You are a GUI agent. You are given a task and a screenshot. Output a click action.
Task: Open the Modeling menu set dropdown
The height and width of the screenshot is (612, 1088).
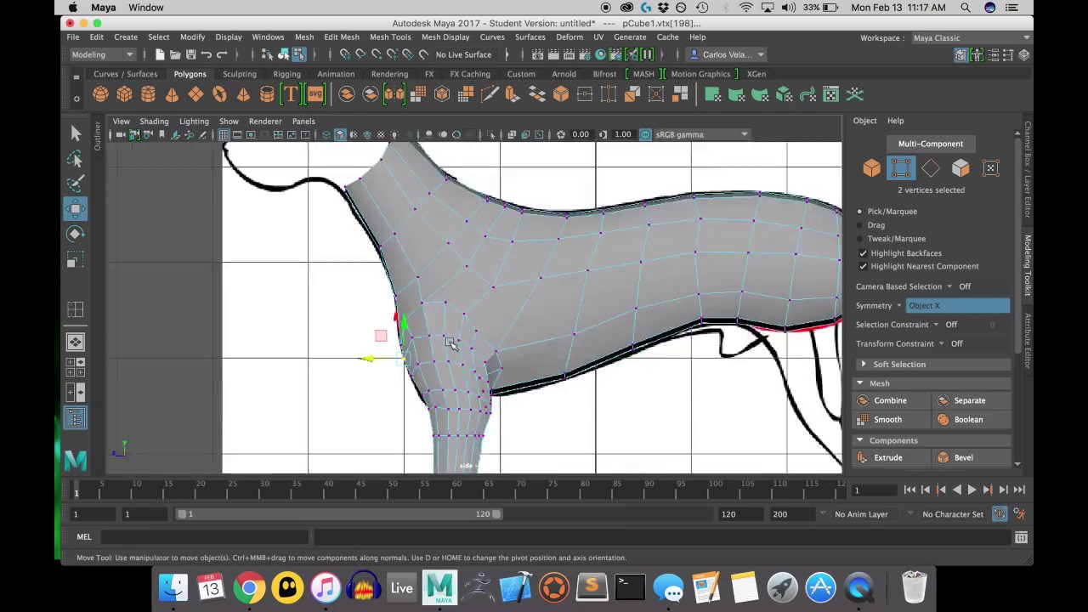tap(102, 54)
